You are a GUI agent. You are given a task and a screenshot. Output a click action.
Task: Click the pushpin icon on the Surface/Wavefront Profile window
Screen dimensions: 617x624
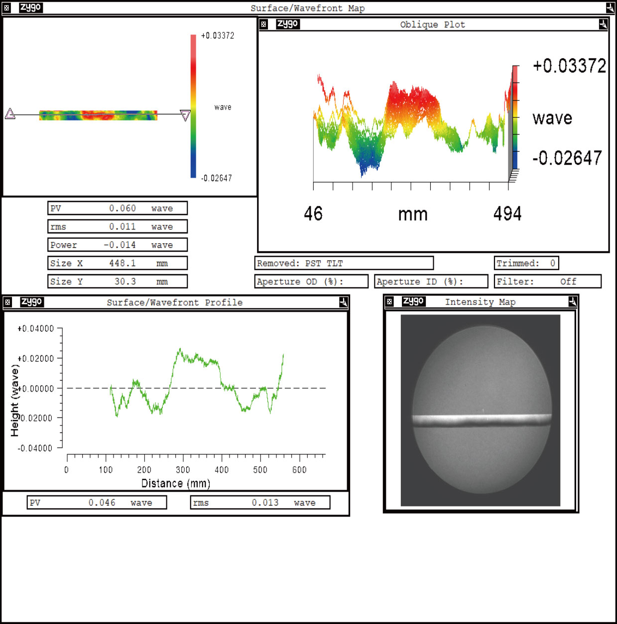(343, 302)
